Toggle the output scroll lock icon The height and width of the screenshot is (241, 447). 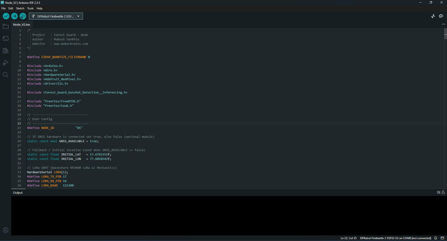click(x=444, y=193)
